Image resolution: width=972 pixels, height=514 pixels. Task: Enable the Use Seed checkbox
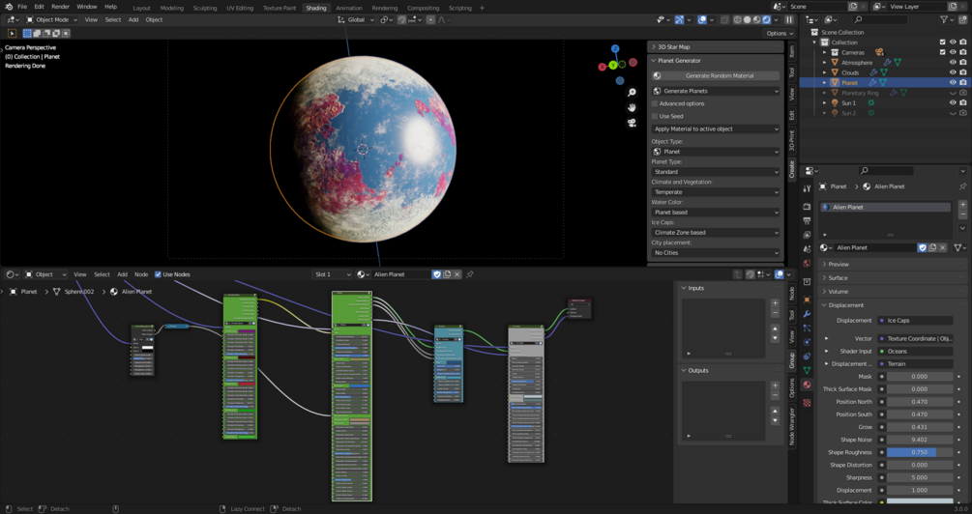[655, 116]
